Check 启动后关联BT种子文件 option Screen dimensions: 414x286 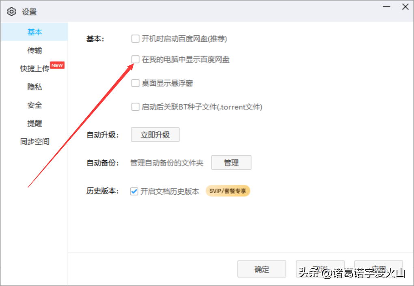tap(136, 107)
